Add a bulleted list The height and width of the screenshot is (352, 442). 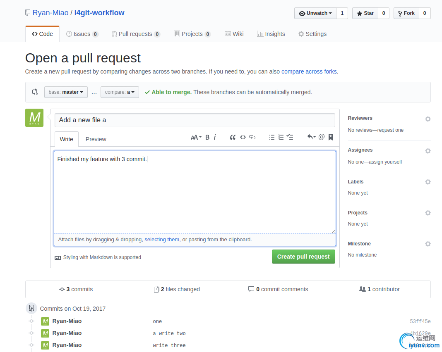click(272, 137)
